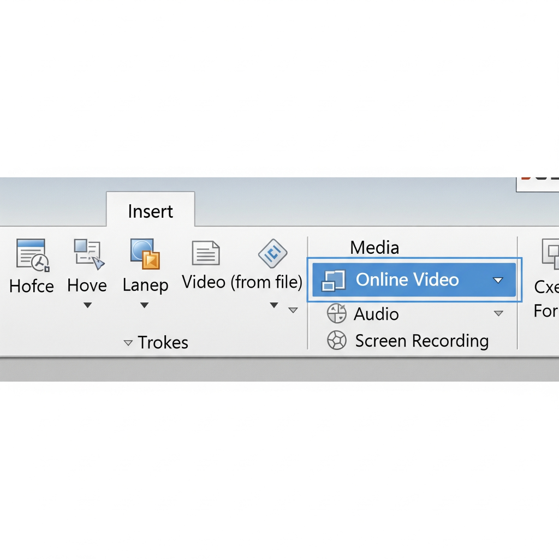The image size is (559, 559).
Task: Click the Hofce label
Action: tap(32, 286)
